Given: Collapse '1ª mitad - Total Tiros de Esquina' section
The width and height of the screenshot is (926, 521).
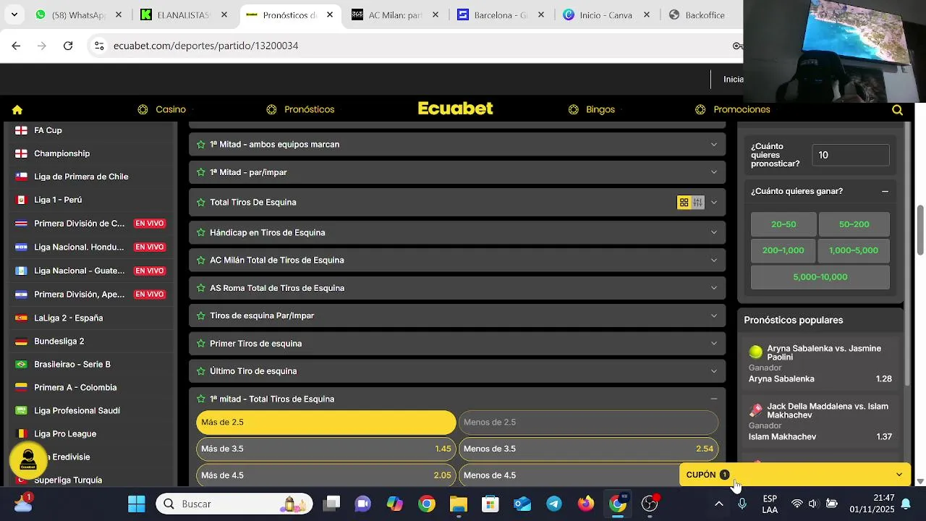Looking at the screenshot, I should point(714,399).
